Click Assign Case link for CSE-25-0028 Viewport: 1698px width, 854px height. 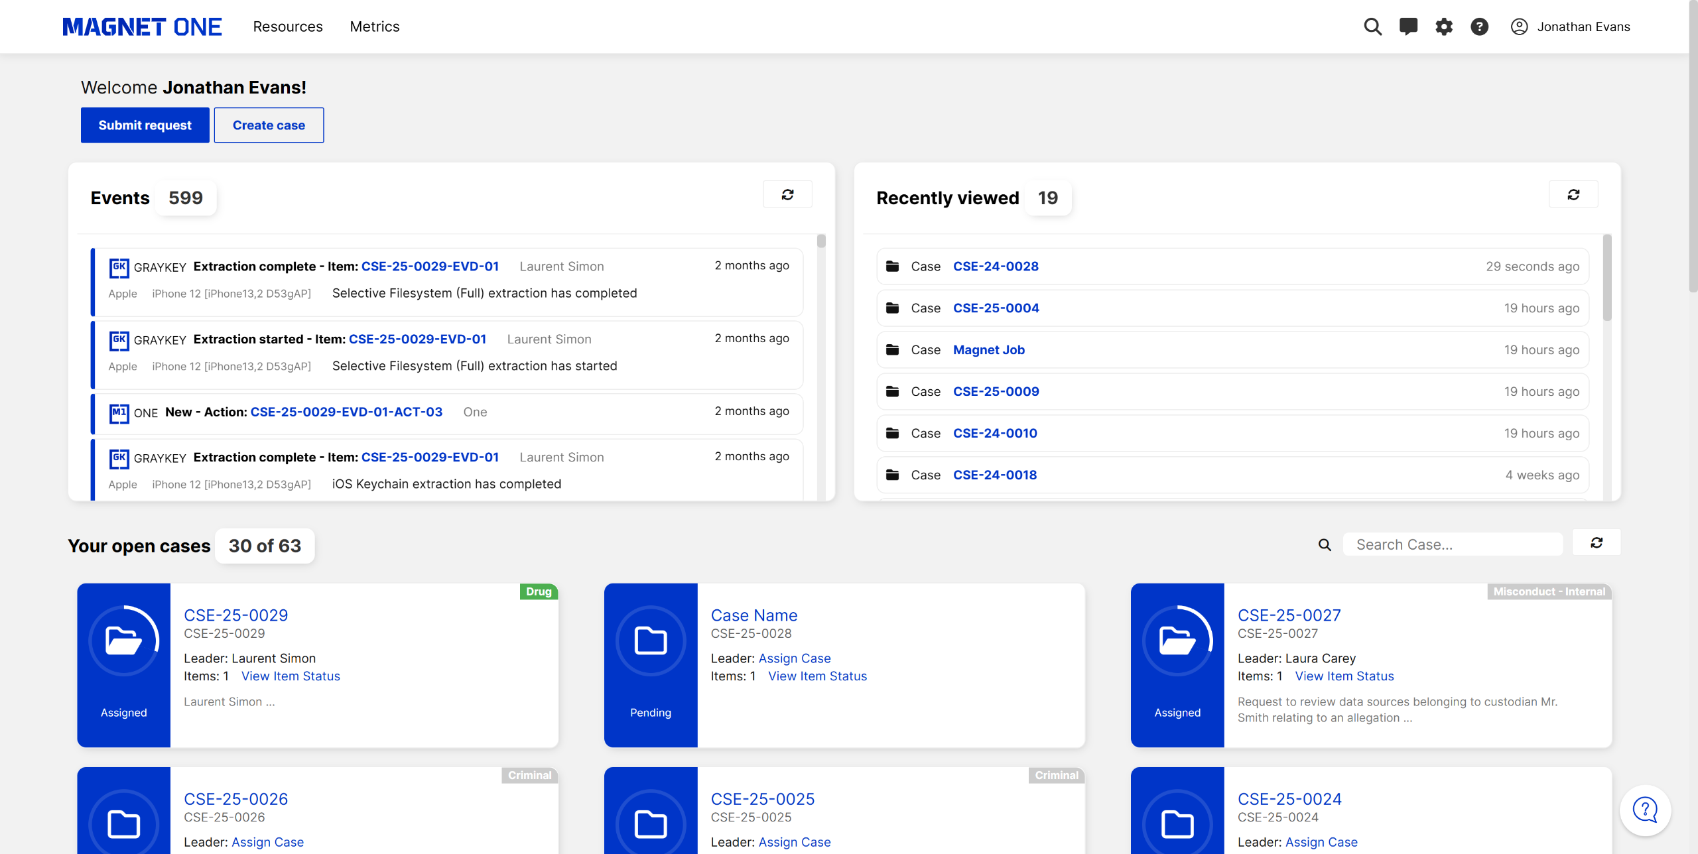pos(794,658)
